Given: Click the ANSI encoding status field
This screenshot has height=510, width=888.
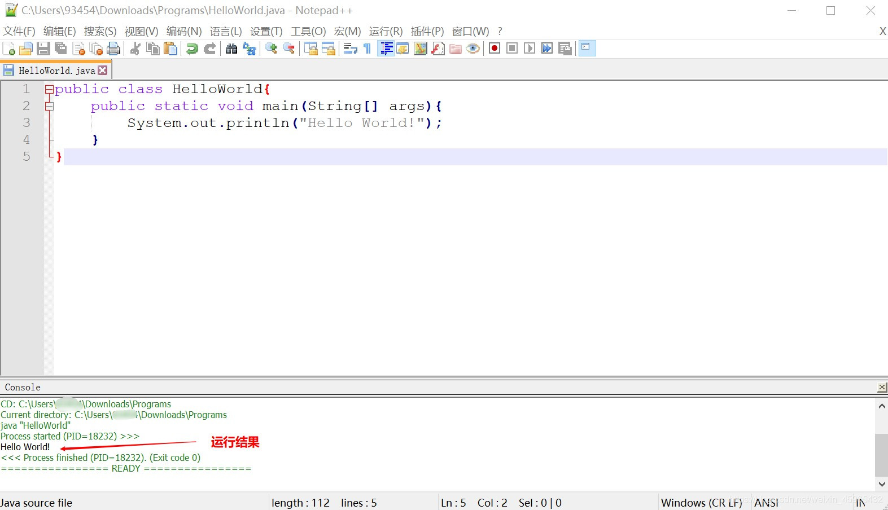Looking at the screenshot, I should (767, 503).
